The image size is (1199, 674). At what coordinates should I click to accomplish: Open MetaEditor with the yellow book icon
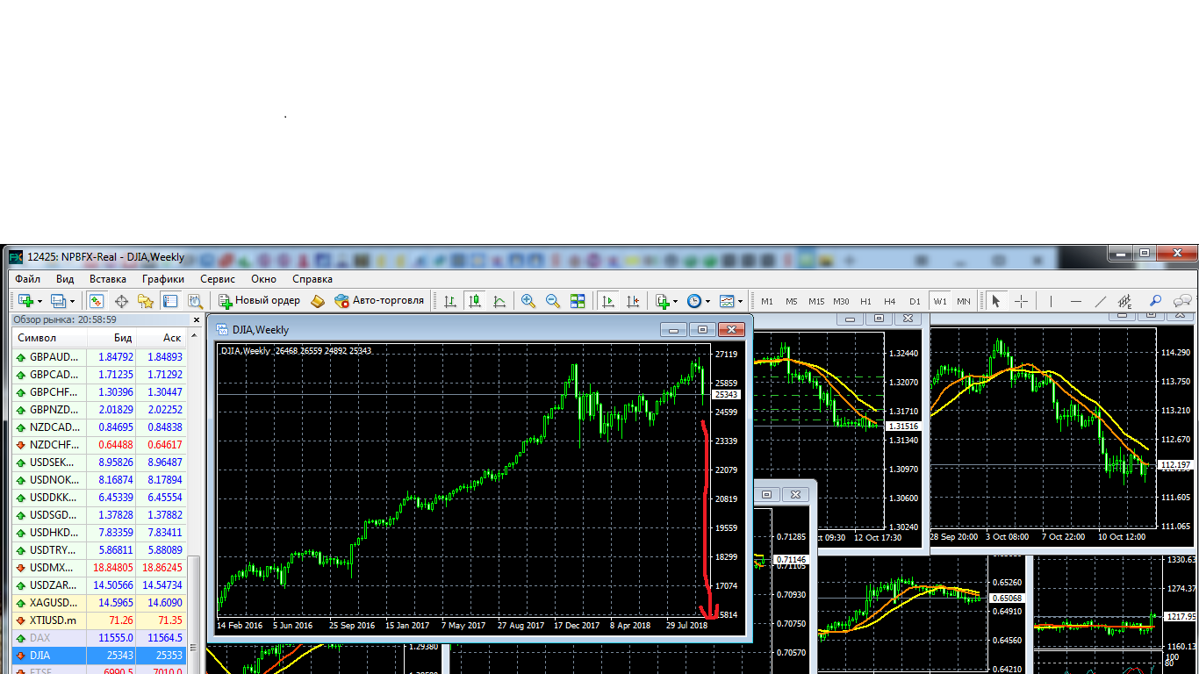click(x=318, y=301)
